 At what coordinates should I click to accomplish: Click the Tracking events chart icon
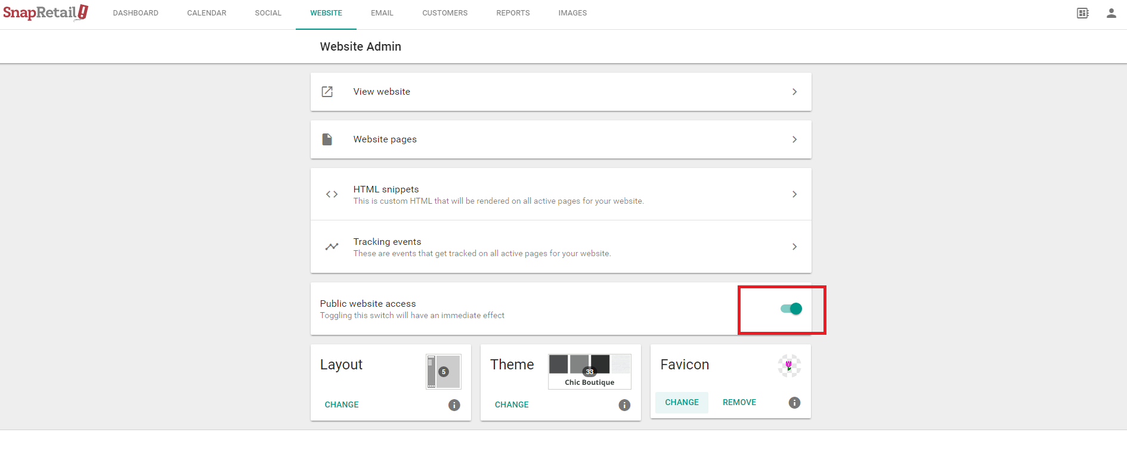[x=332, y=247]
